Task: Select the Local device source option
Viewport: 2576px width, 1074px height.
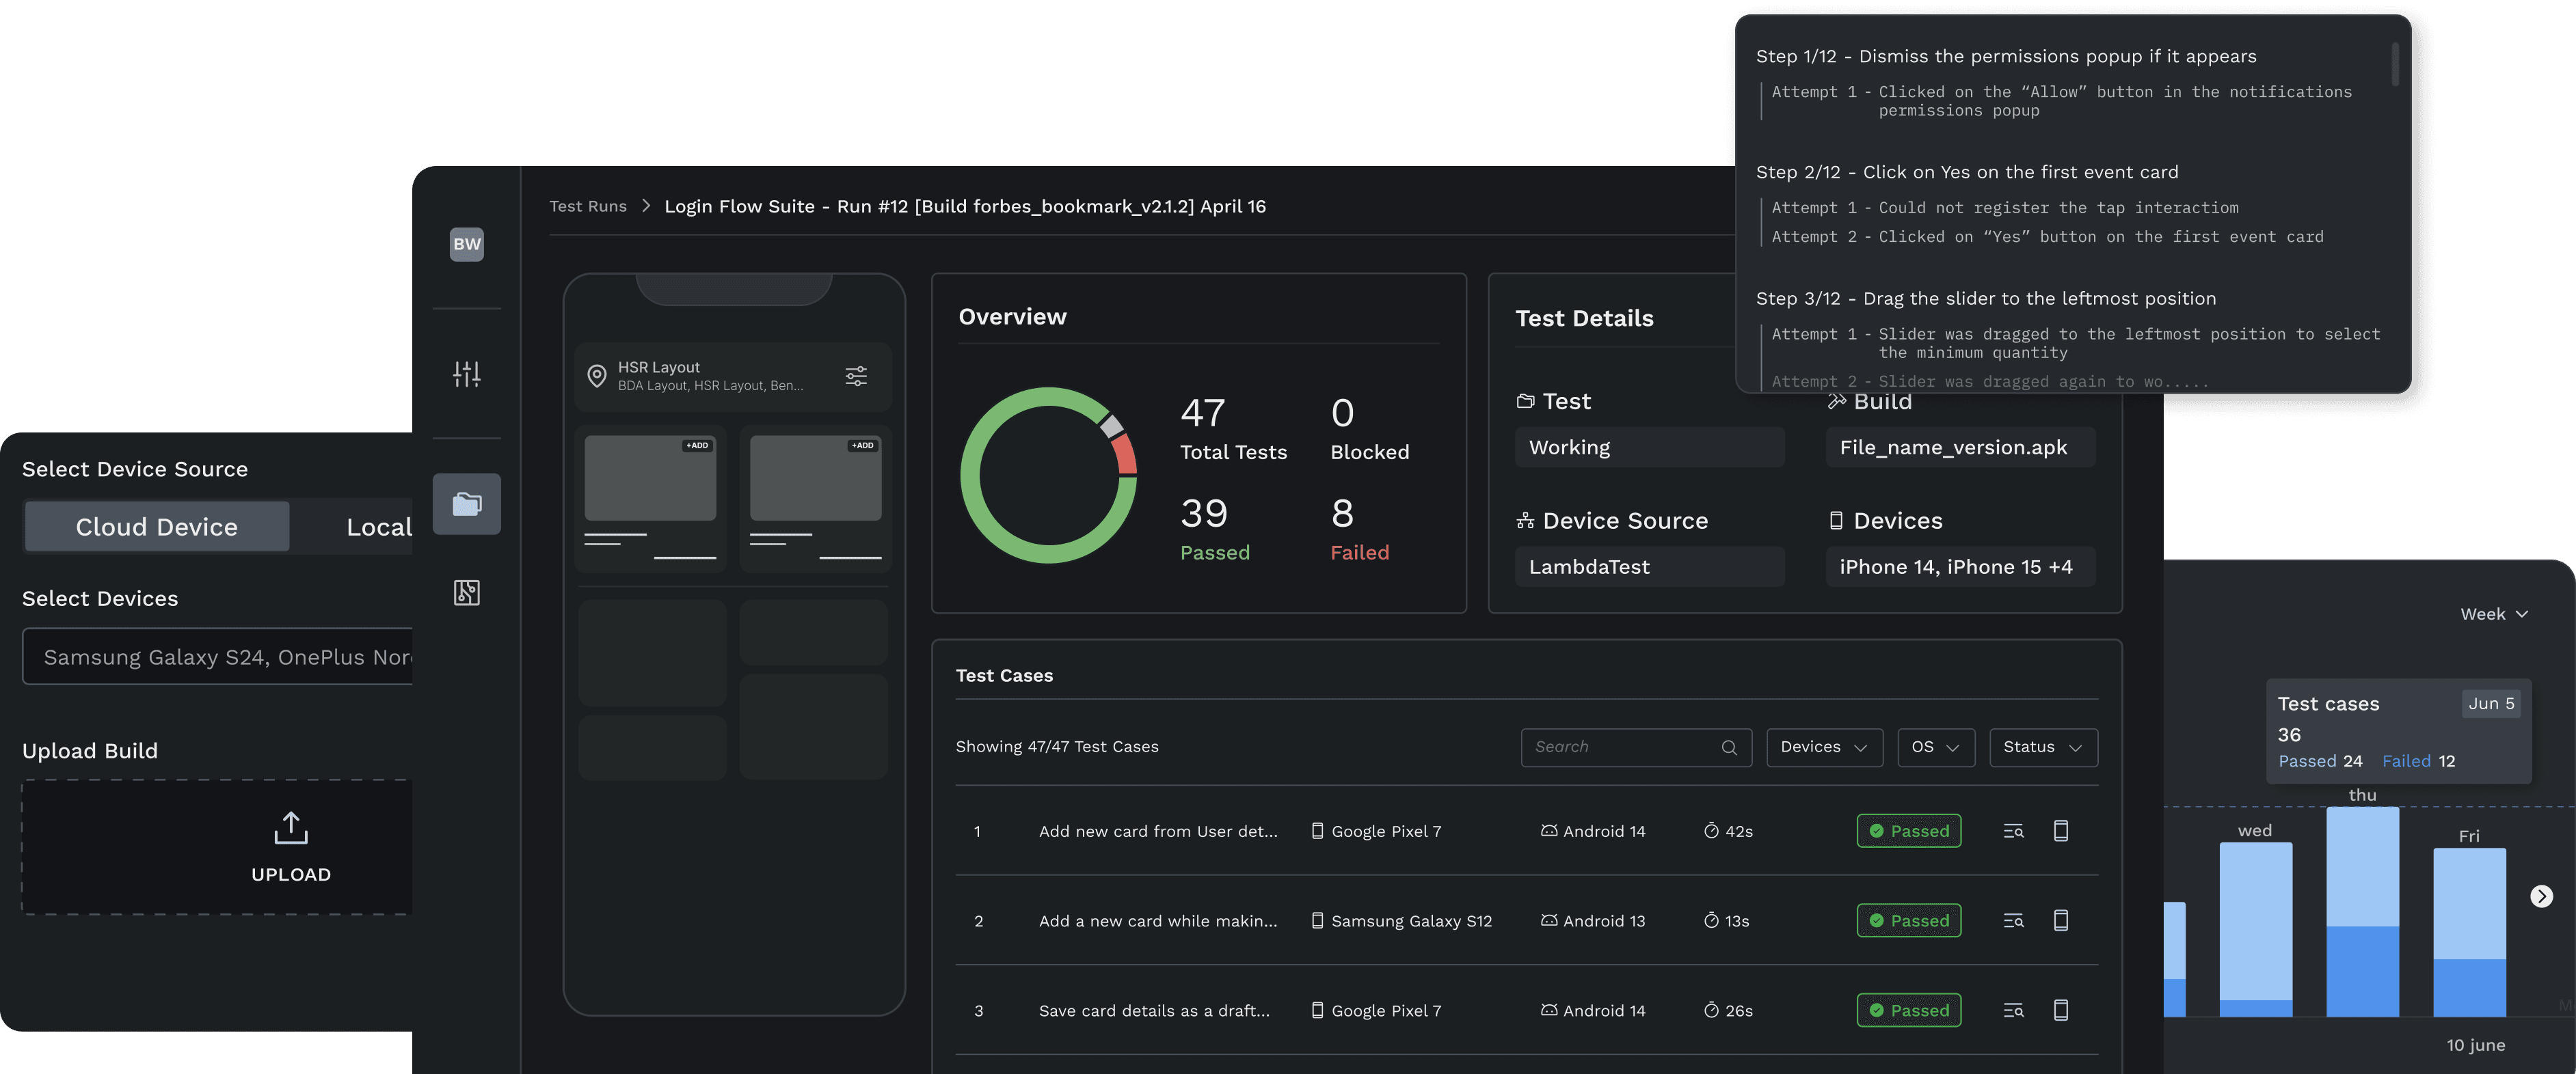Action: click(378, 527)
